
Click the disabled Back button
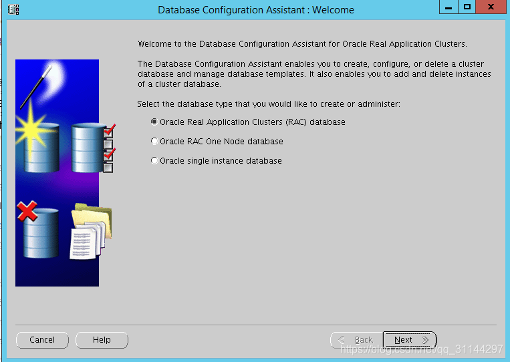[x=357, y=340]
